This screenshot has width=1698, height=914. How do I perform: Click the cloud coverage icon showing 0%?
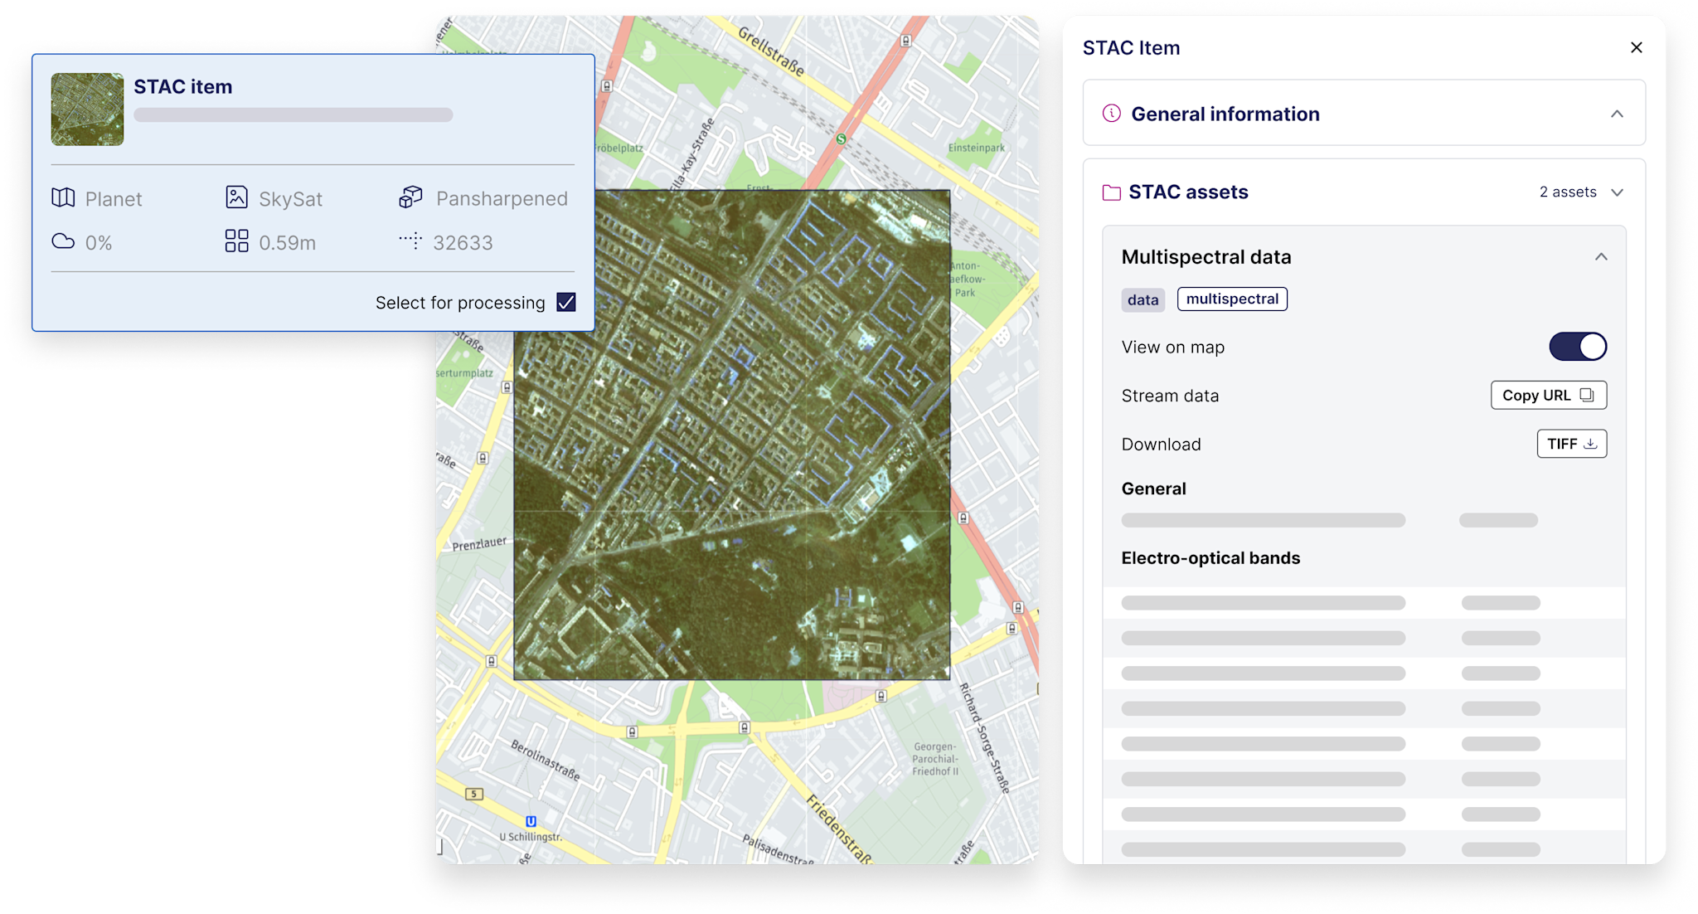pyautogui.click(x=64, y=241)
